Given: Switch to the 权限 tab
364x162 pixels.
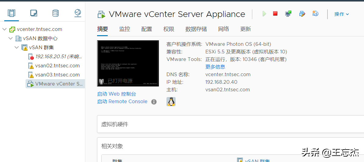Looking at the screenshot, I should [169, 29].
